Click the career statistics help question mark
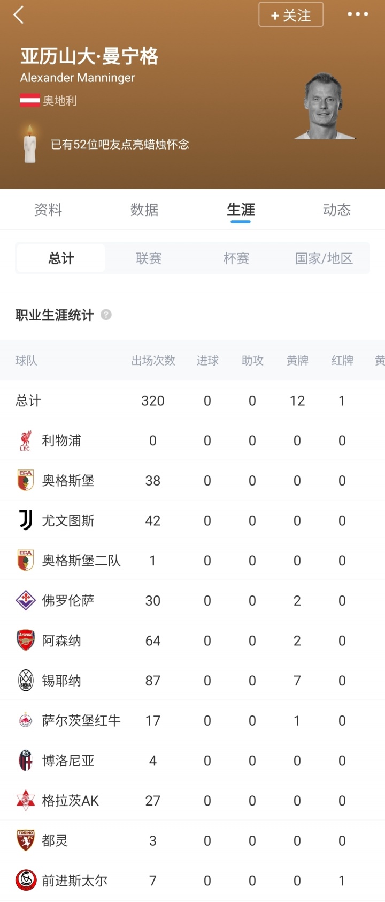Image resolution: width=385 pixels, height=902 pixels. (106, 315)
